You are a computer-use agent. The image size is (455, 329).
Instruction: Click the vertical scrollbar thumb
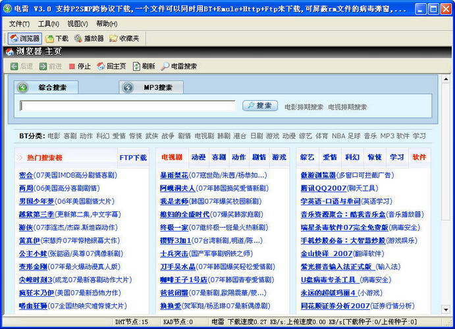446,151
